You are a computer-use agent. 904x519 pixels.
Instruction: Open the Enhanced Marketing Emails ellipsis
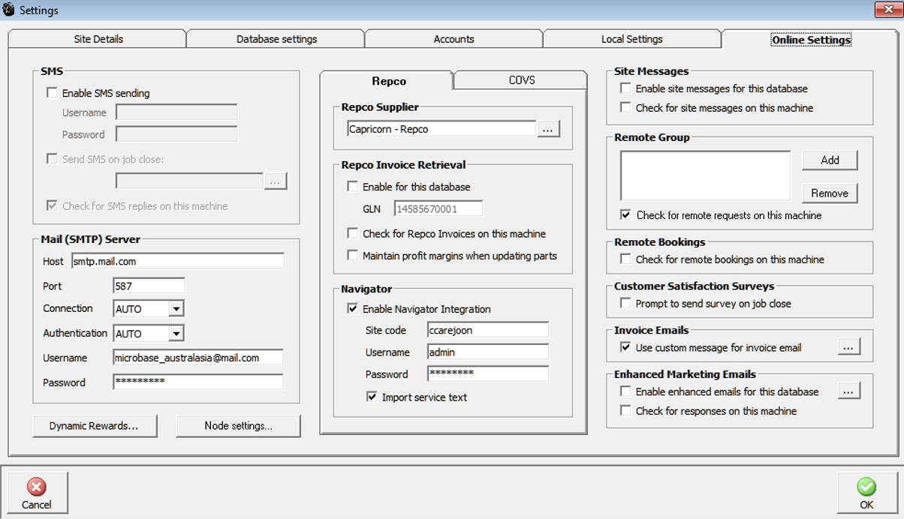click(849, 391)
